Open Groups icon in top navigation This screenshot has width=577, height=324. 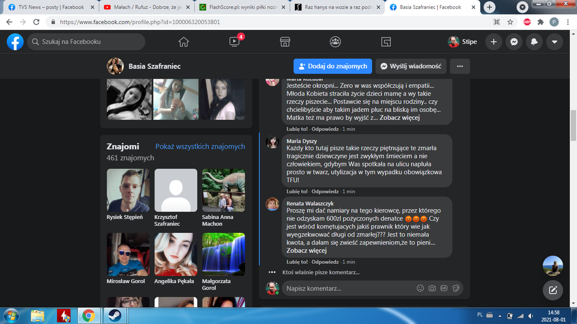point(335,42)
